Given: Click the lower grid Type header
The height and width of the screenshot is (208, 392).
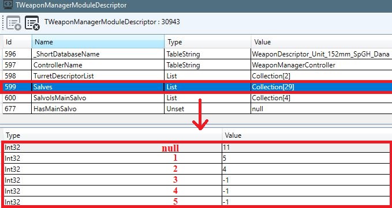Looking at the screenshot, I should (x=113, y=135).
